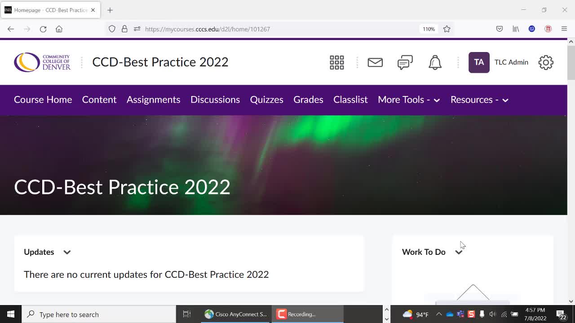Click the page vertical scrollbar thumb

click(x=571, y=63)
